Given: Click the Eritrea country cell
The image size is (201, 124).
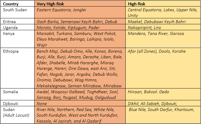Looking at the screenshot, I should 18,21.
